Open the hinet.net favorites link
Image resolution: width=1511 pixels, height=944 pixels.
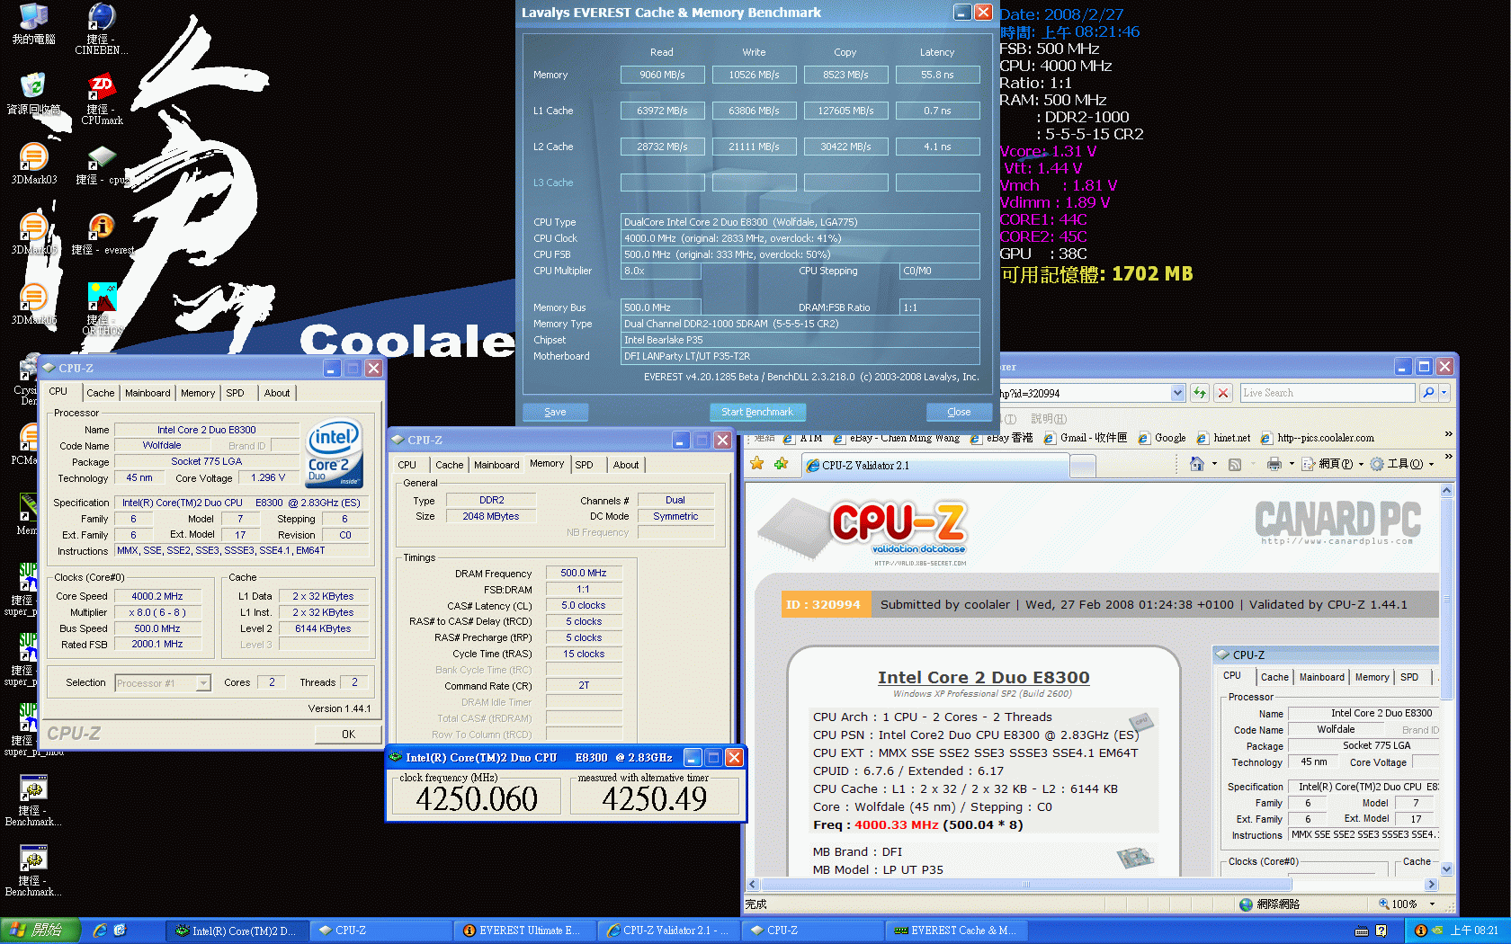(x=1223, y=438)
